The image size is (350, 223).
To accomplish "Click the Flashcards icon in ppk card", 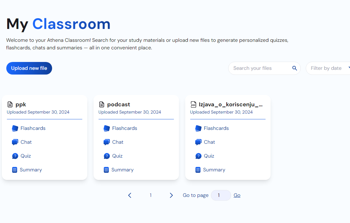I will [x=15, y=128].
